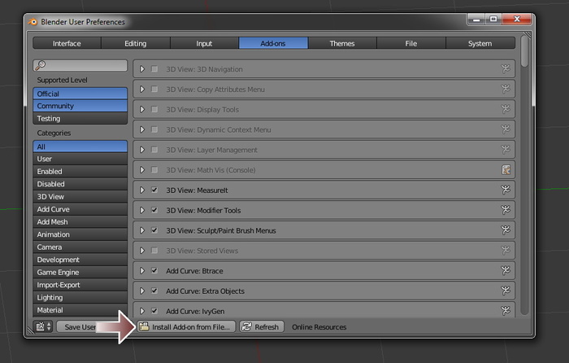Enable the 3D View: 3D Navigation checkbox
Image resolution: width=569 pixels, height=363 pixels.
point(154,69)
